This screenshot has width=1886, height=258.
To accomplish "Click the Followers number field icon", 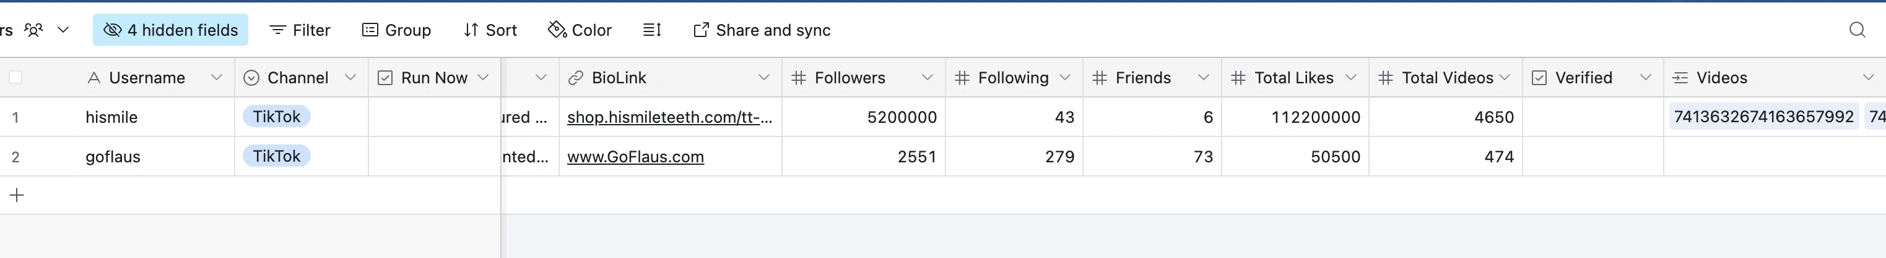I will point(799,78).
